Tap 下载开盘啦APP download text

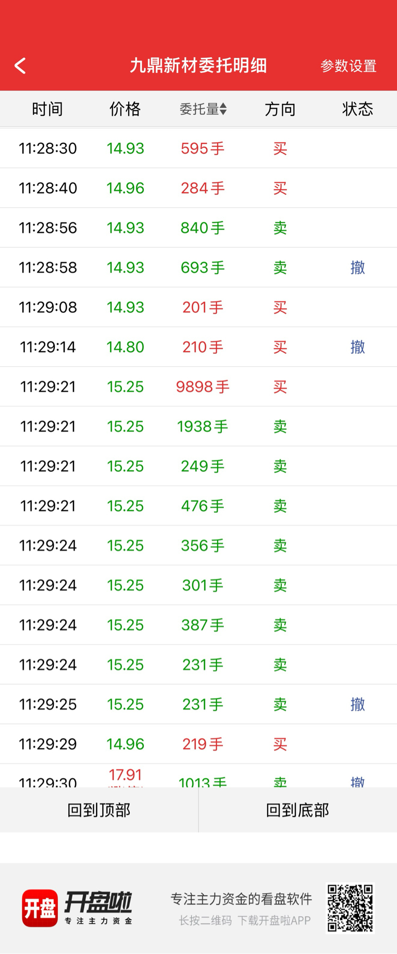(274, 920)
